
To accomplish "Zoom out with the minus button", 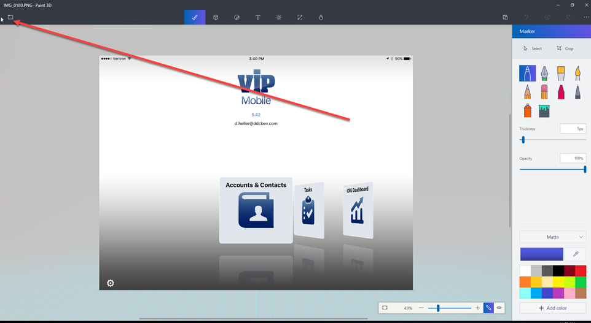I will [421, 308].
